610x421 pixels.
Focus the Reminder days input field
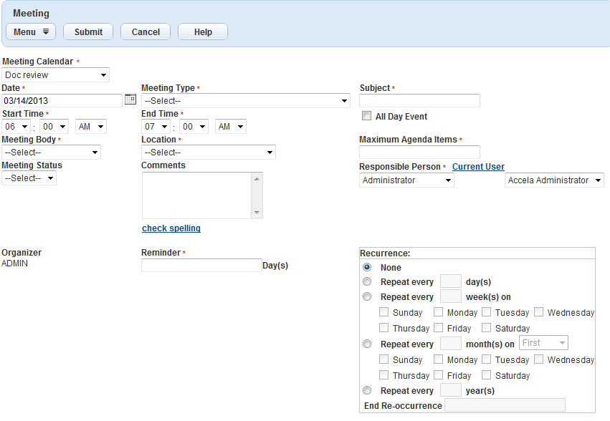click(x=201, y=266)
